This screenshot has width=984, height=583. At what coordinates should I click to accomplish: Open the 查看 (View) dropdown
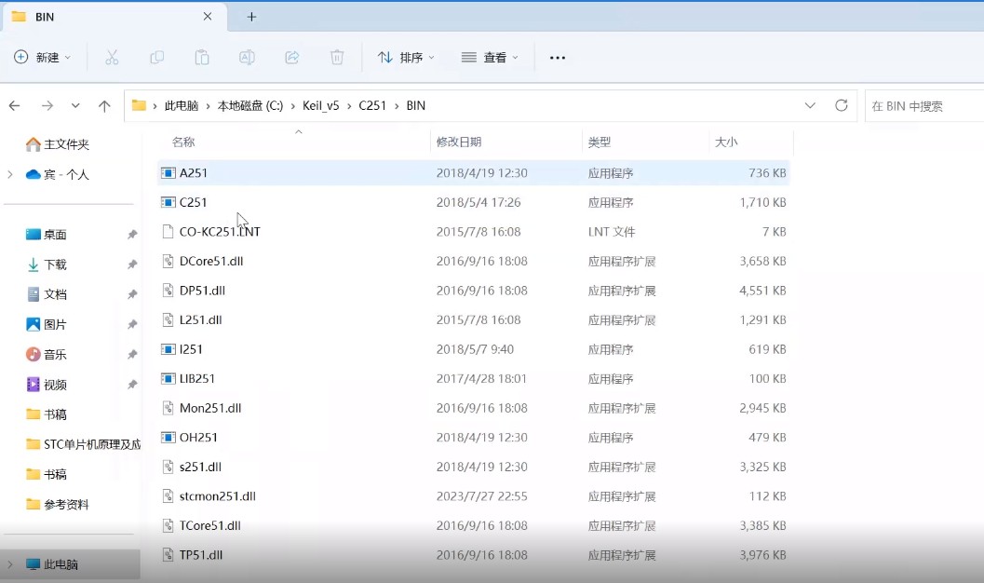pyautogui.click(x=491, y=57)
